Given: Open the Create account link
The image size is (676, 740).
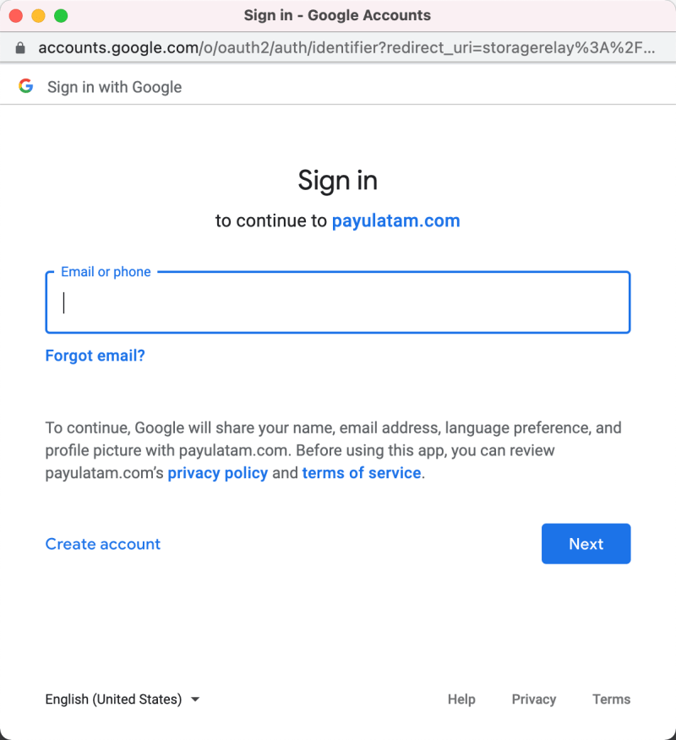Looking at the screenshot, I should point(103,544).
